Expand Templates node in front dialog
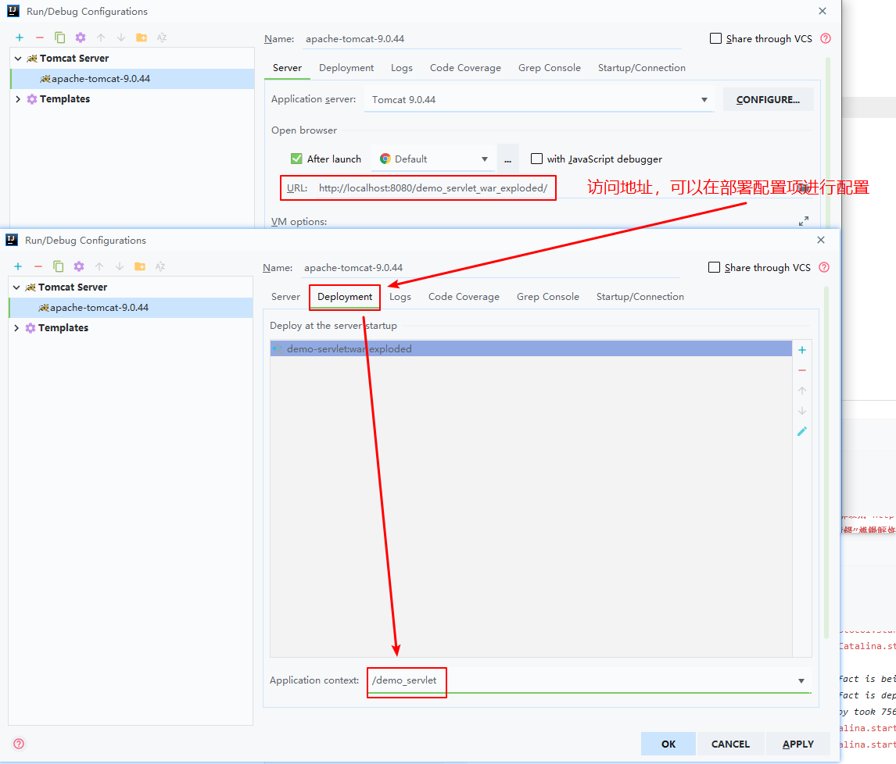This screenshot has width=896, height=764. pos(16,328)
